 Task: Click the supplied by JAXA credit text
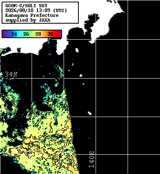pyautogui.click(x=28, y=20)
